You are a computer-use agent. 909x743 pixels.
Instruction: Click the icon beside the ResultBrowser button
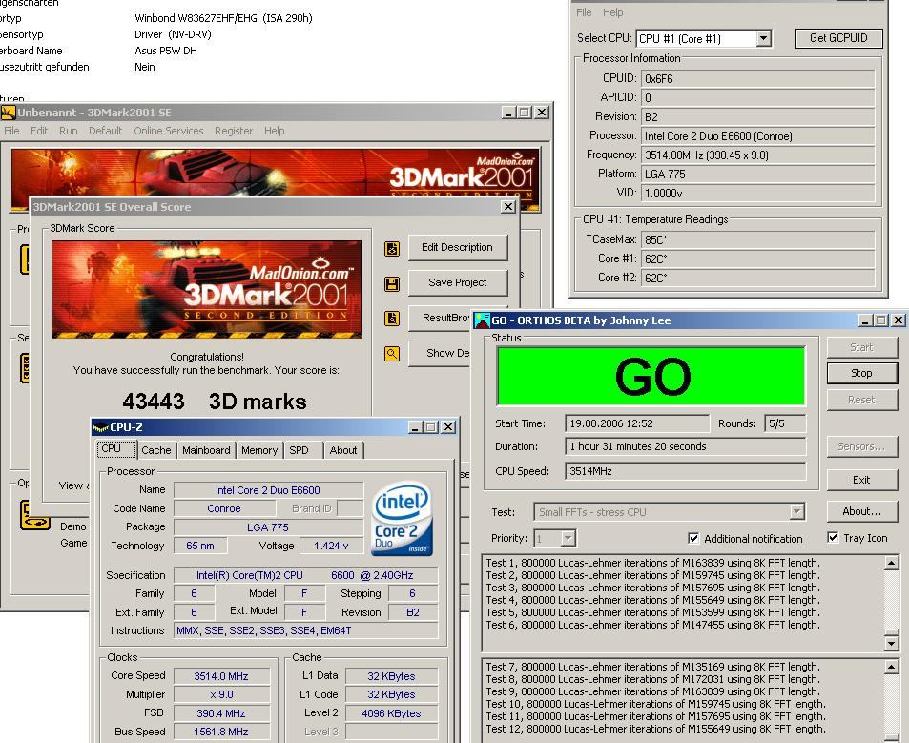pos(392,319)
